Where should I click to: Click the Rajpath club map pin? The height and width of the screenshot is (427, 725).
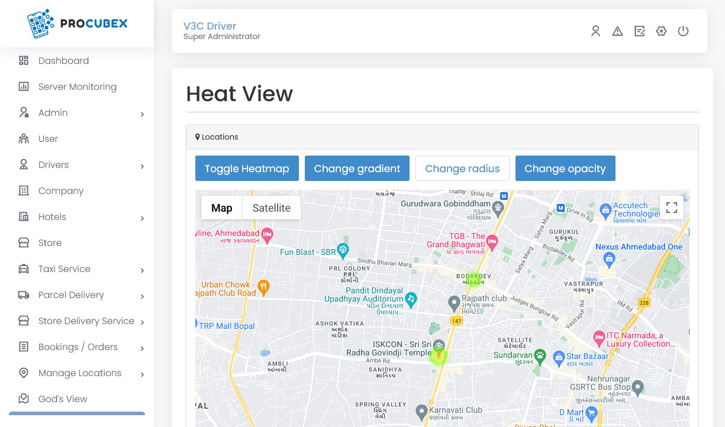click(x=454, y=303)
